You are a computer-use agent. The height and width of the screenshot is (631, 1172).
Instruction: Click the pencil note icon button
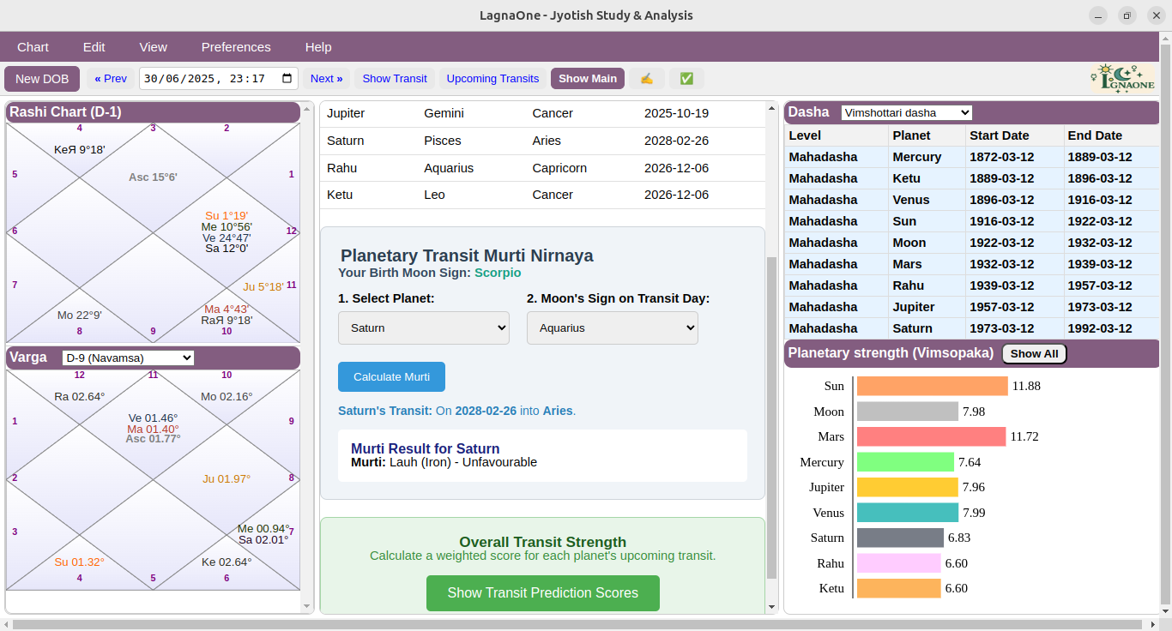click(x=647, y=79)
